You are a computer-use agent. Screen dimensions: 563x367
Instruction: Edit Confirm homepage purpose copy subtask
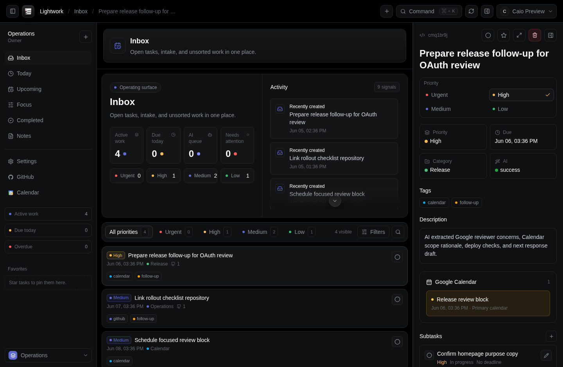point(546,355)
